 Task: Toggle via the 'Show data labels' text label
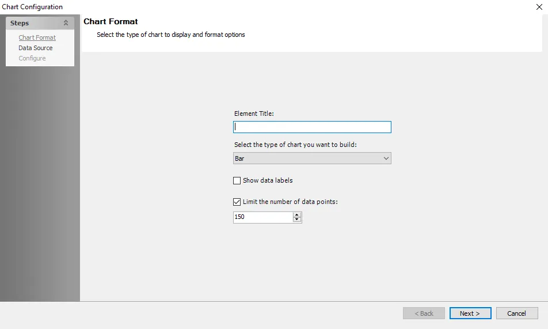[268, 180]
